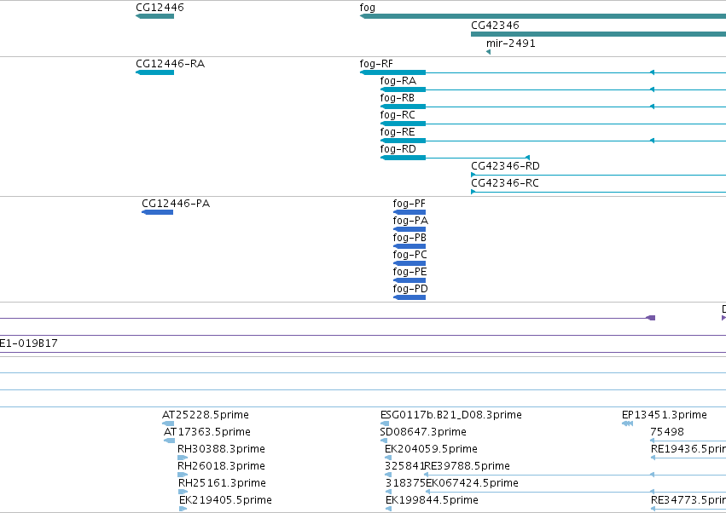Click the fog-PC protein label
The image size is (726, 513).
(x=409, y=255)
